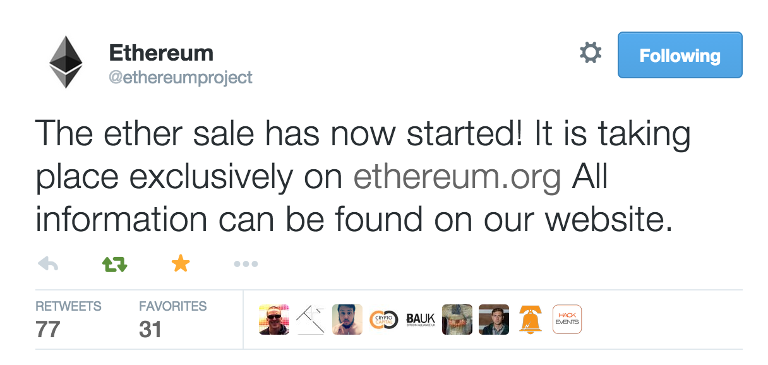Expand the three-dots more options
The height and width of the screenshot is (365, 768).
coord(246,264)
